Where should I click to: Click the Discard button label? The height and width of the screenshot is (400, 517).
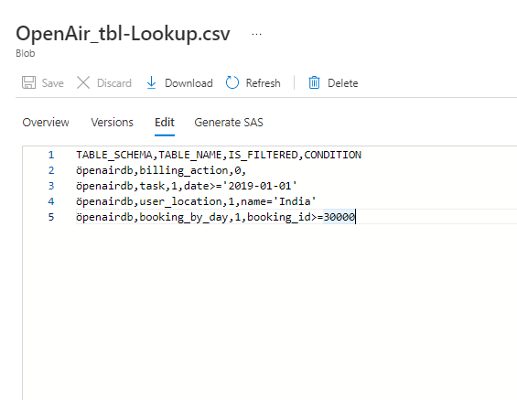coord(114,83)
